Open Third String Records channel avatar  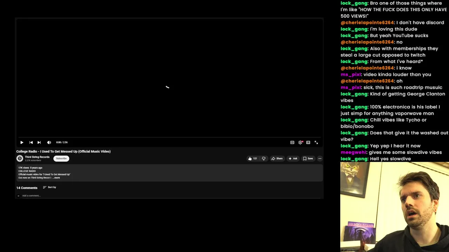[20, 159]
